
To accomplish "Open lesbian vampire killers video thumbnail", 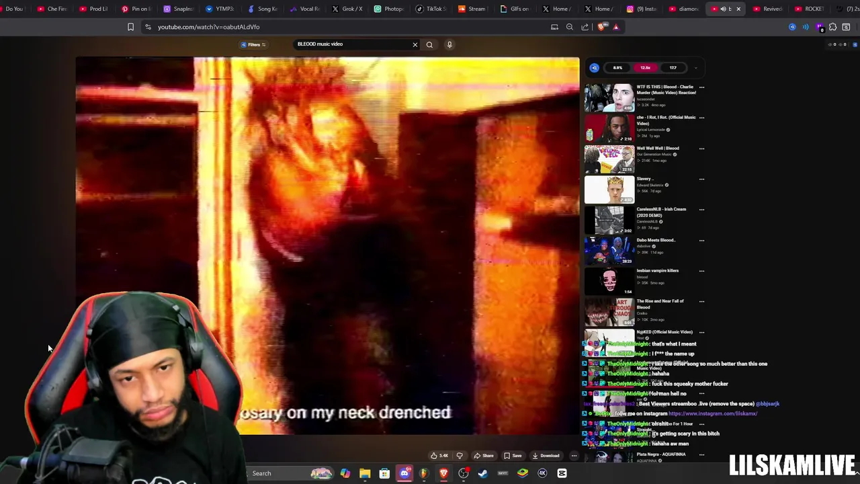I will (609, 282).
